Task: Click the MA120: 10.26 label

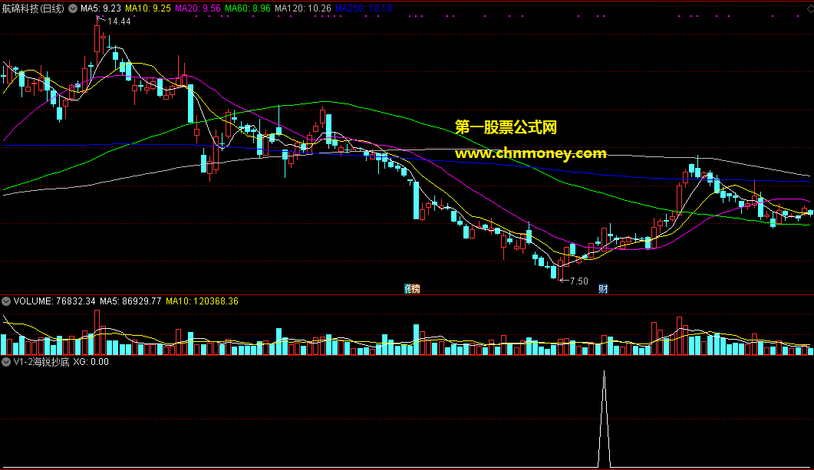Action: [x=302, y=8]
